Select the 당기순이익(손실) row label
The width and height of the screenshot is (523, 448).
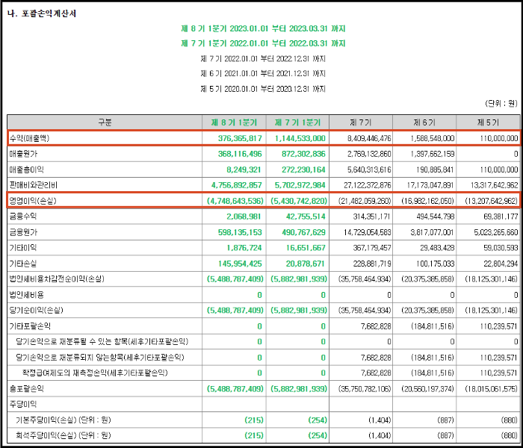(37, 310)
